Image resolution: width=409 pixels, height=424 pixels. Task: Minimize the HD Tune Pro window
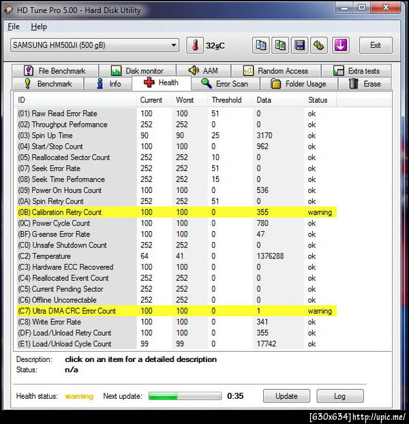pyautogui.click(x=345, y=7)
